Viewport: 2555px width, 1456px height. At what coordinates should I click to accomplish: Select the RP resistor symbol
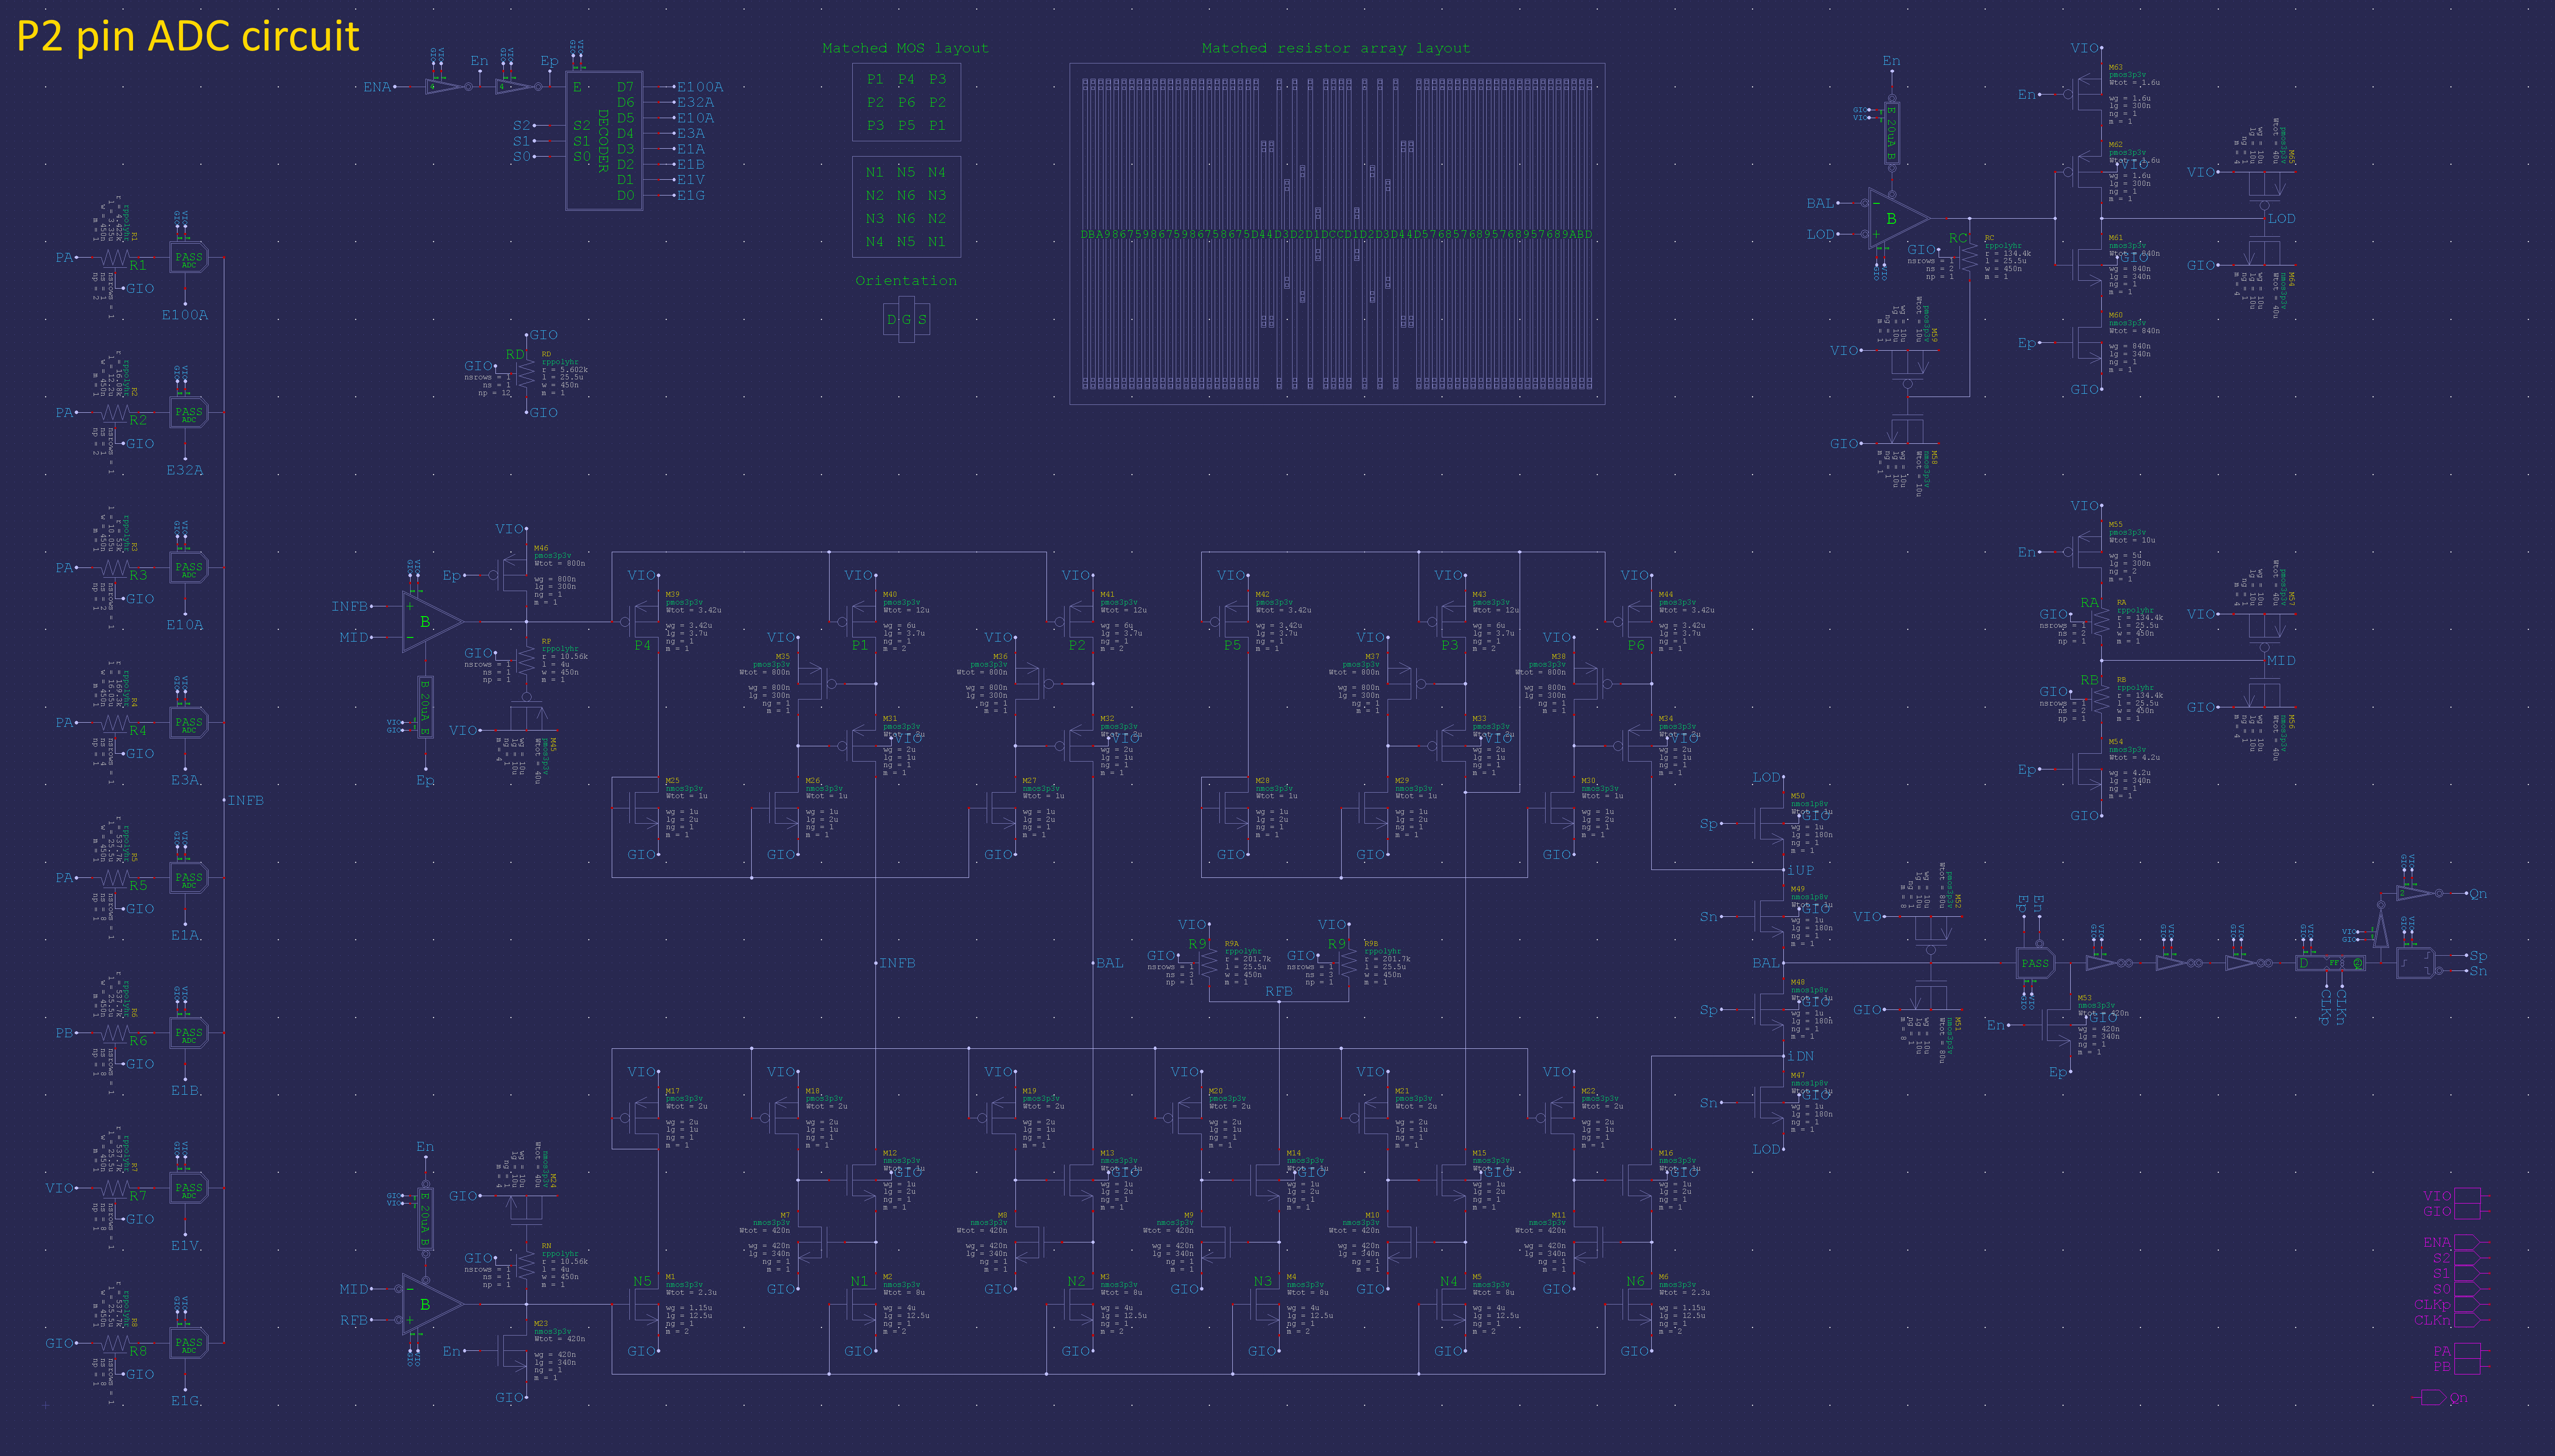click(x=526, y=661)
